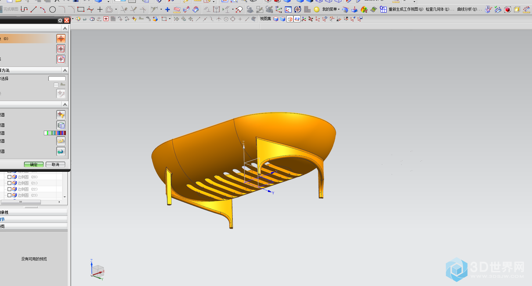Select the Arc sketch tool

[x=43, y=9]
